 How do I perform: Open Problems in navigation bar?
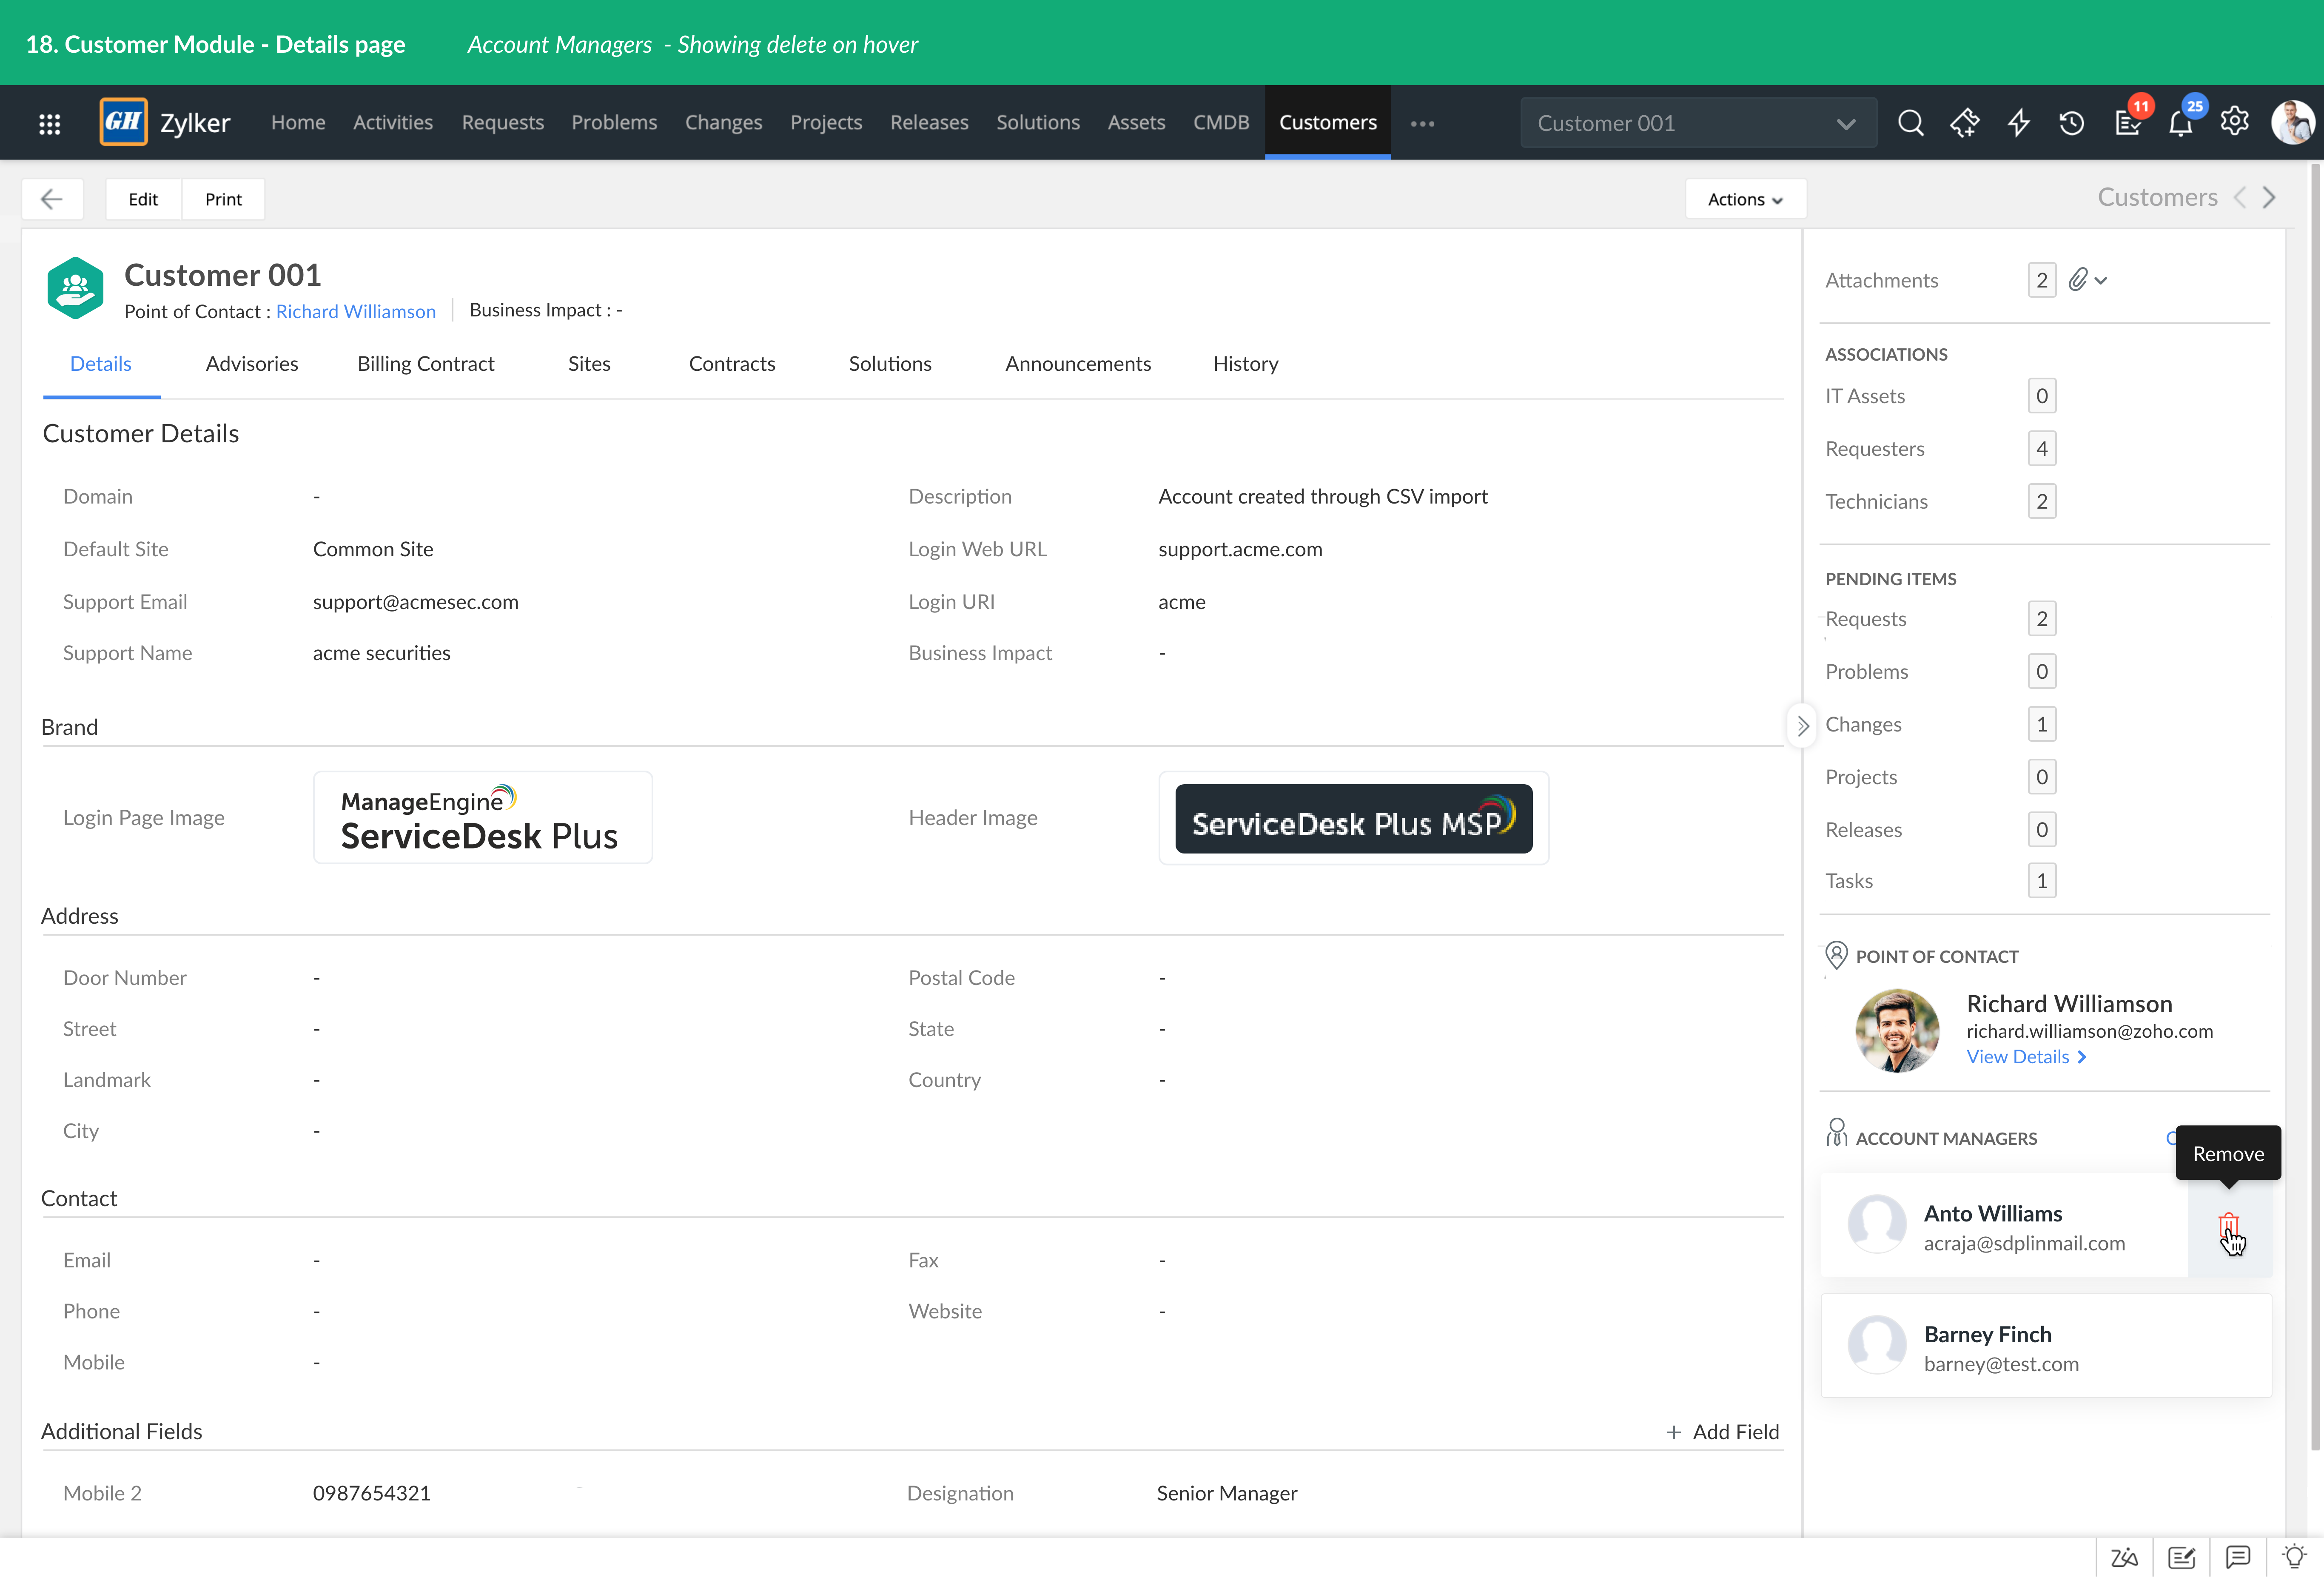tap(614, 122)
